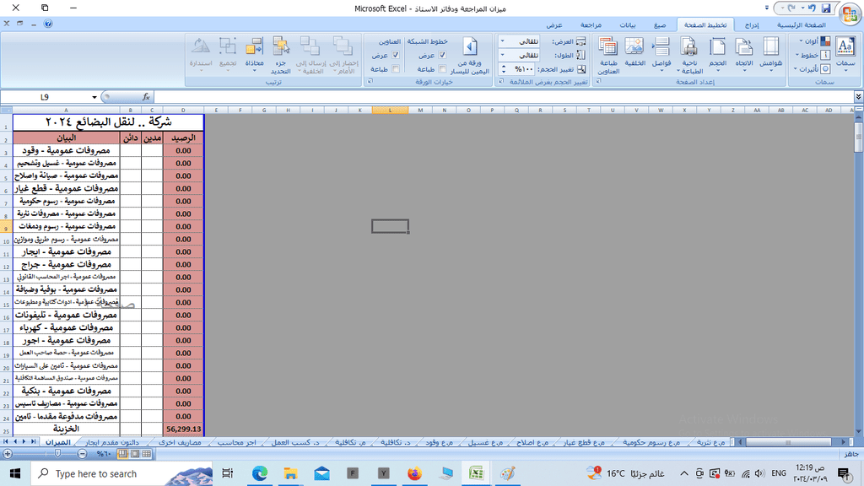Click the Print Titles (طباعة العناوين) icon

(607, 55)
